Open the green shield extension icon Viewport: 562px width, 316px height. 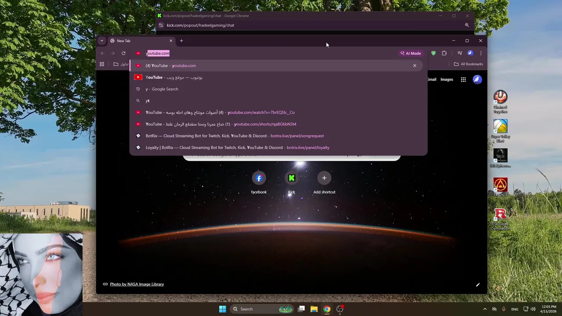[433, 53]
